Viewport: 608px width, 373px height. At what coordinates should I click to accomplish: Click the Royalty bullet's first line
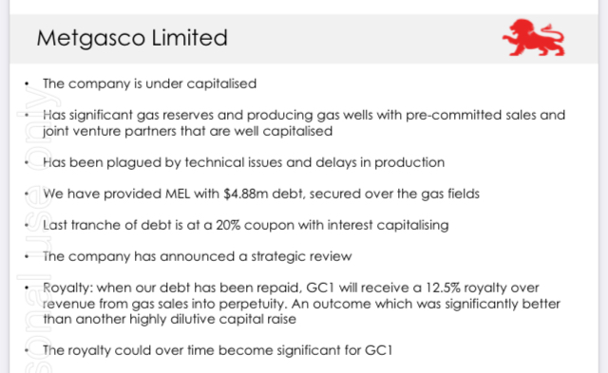291,288
